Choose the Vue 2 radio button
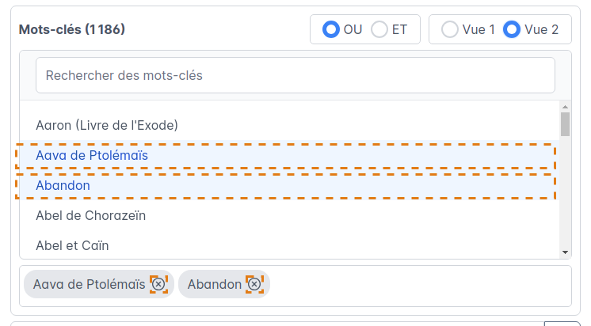The height and width of the screenshot is (326, 591). coord(512,30)
